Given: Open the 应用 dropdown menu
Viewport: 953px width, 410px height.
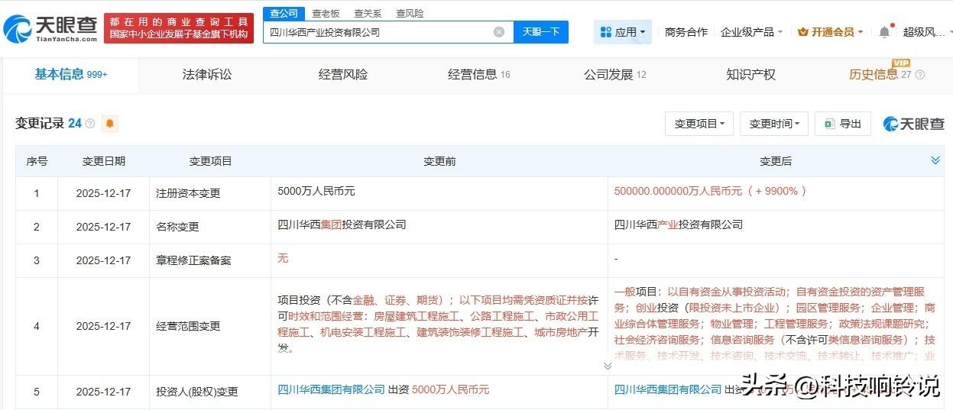Looking at the screenshot, I should tap(623, 32).
